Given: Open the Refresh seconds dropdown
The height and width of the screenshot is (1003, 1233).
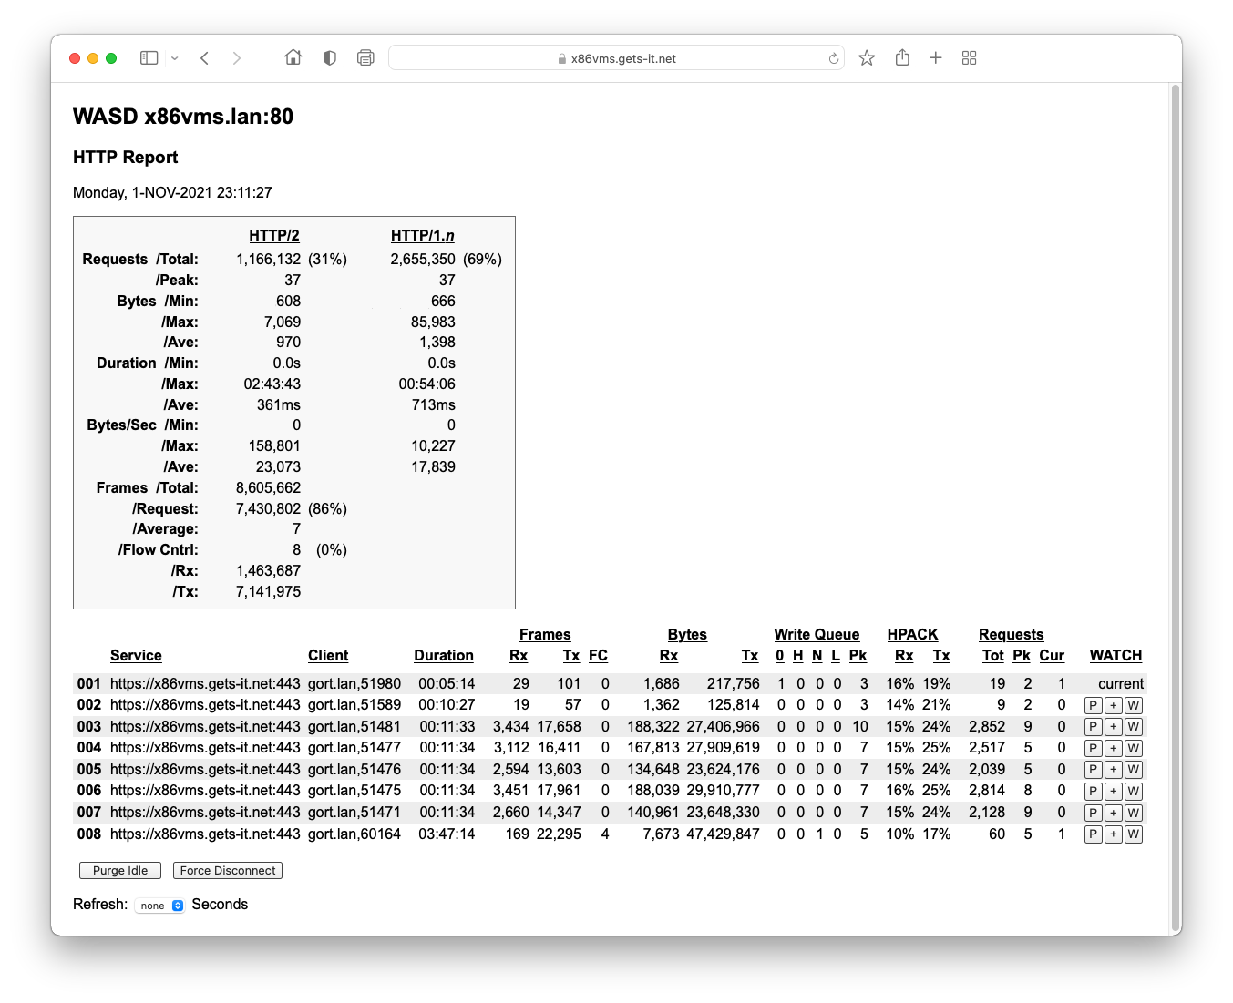Looking at the screenshot, I should (x=159, y=906).
